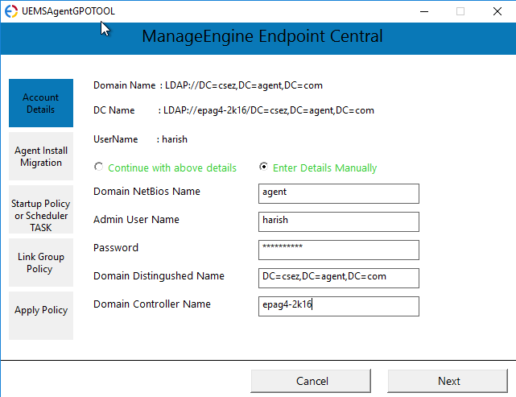
Task: Click the Domain Name LDAP path text
Action: (244, 85)
